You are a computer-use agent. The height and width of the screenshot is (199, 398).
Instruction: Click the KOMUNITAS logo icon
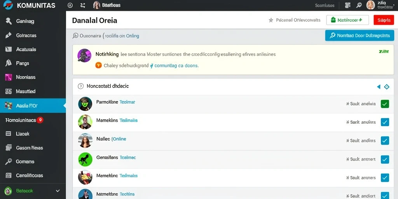(8, 5)
